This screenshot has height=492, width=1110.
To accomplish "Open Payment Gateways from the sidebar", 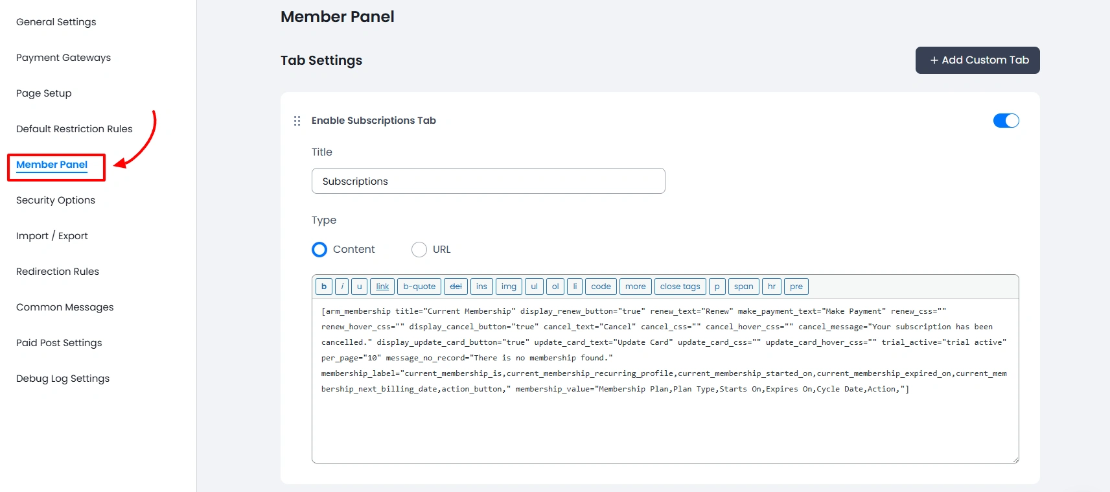I will [63, 57].
